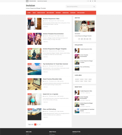Open Facebook icon in the top bar
Viewport: 122px width, 135px height.
click(x=88, y=1)
